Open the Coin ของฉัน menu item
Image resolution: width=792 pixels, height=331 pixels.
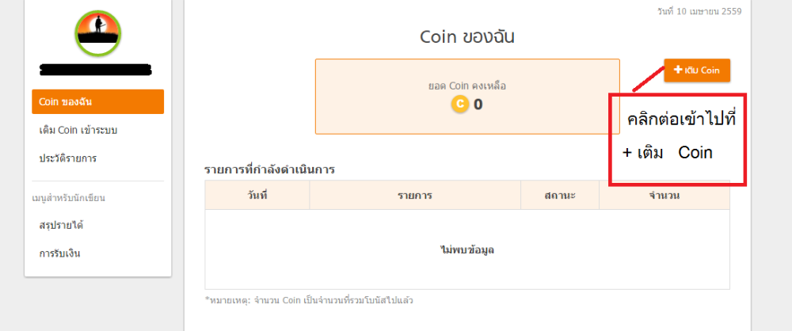(97, 101)
